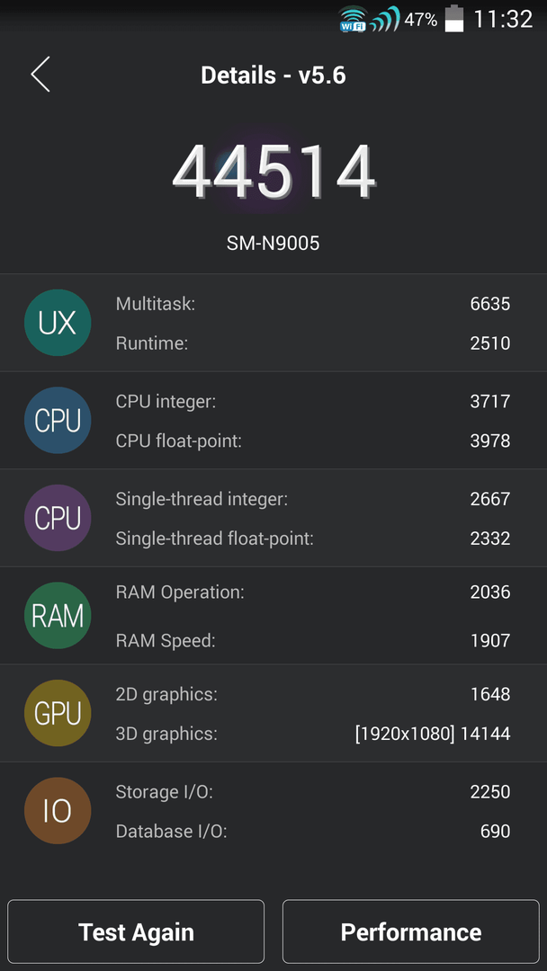Select the Multitask score row
The image size is (547, 971).
[313, 304]
